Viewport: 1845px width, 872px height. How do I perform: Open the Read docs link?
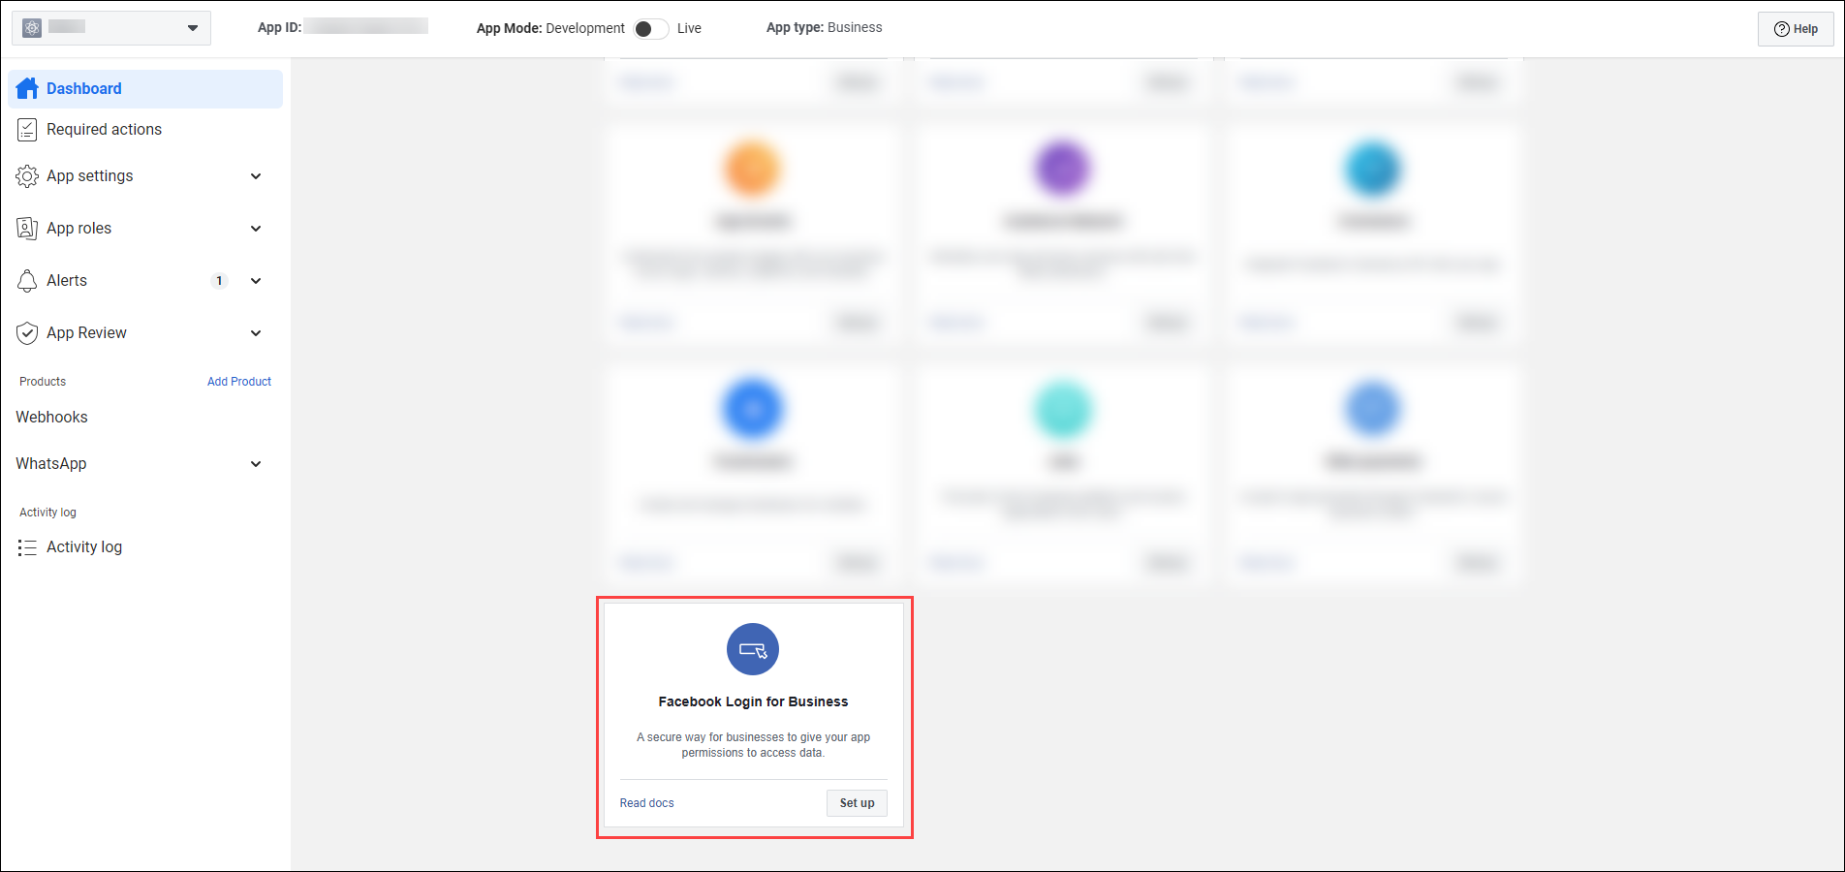click(x=646, y=802)
